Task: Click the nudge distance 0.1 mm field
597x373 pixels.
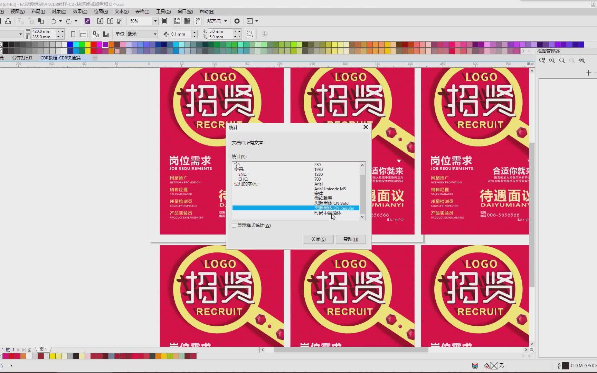Action: coord(181,34)
